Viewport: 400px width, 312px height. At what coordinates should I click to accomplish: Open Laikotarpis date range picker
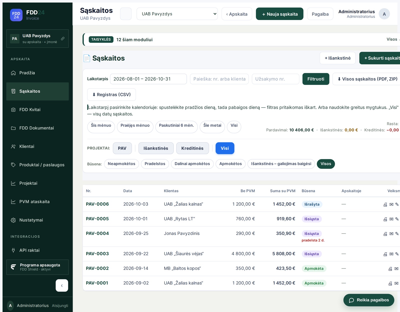[148, 79]
